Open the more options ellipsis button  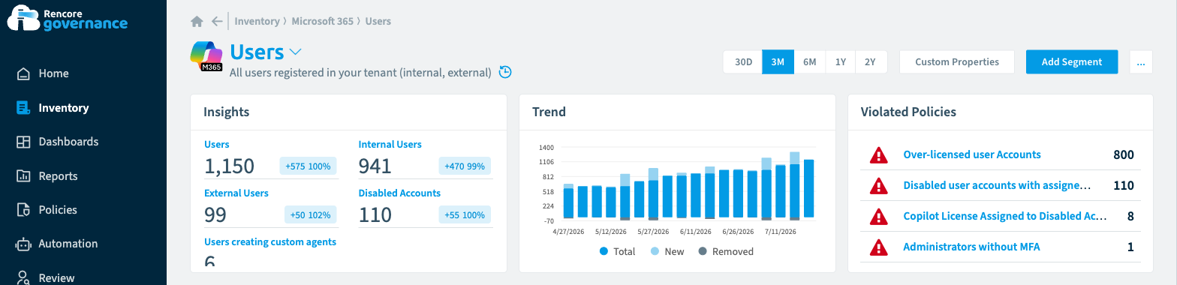[x=1140, y=62]
